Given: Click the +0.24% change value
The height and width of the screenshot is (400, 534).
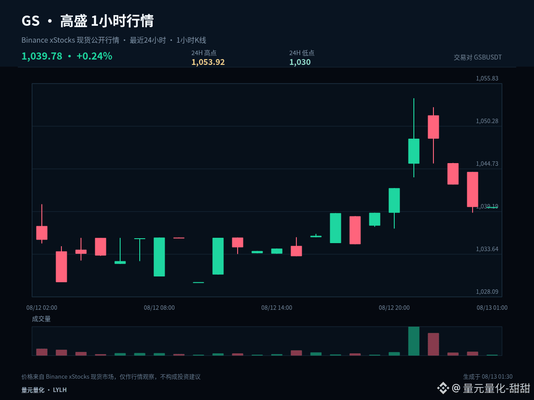Looking at the screenshot, I should [94, 56].
